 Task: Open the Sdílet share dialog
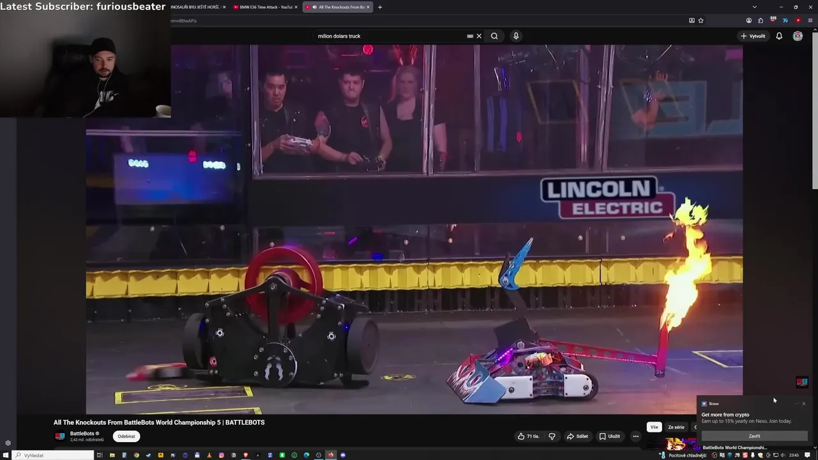click(x=577, y=436)
